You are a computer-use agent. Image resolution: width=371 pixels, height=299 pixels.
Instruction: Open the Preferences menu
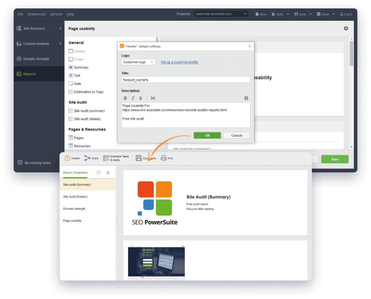pyautogui.click(x=37, y=14)
